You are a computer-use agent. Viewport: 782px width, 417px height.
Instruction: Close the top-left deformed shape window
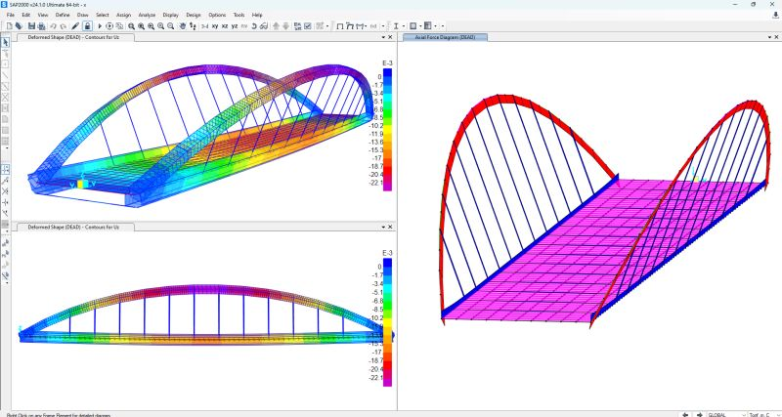[x=390, y=37]
